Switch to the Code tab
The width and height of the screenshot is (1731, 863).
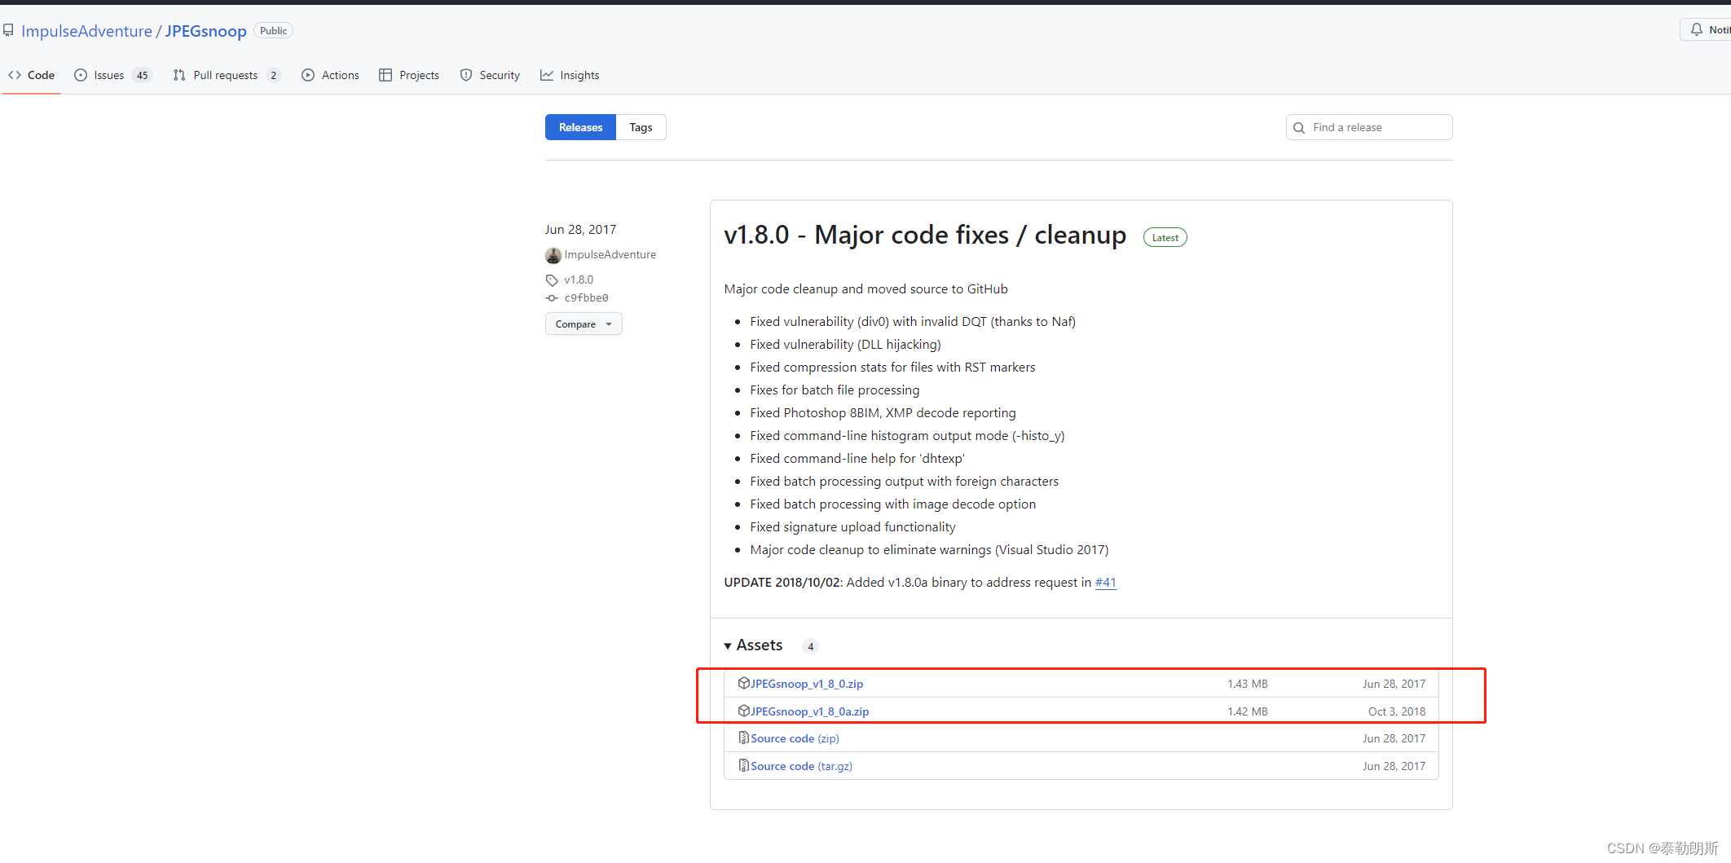(x=31, y=75)
